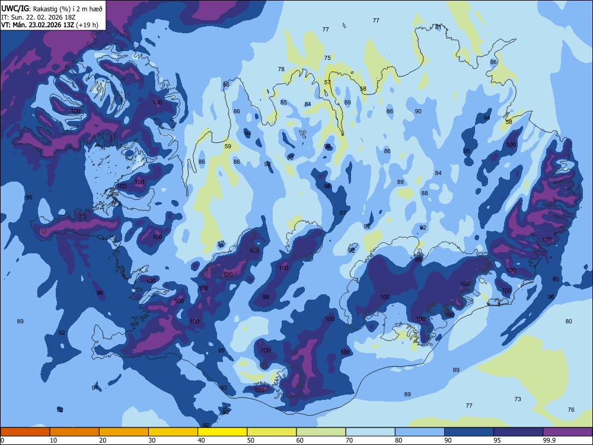Click the '50' legend tick label
This screenshot has height=445, width=593.
click(250, 440)
